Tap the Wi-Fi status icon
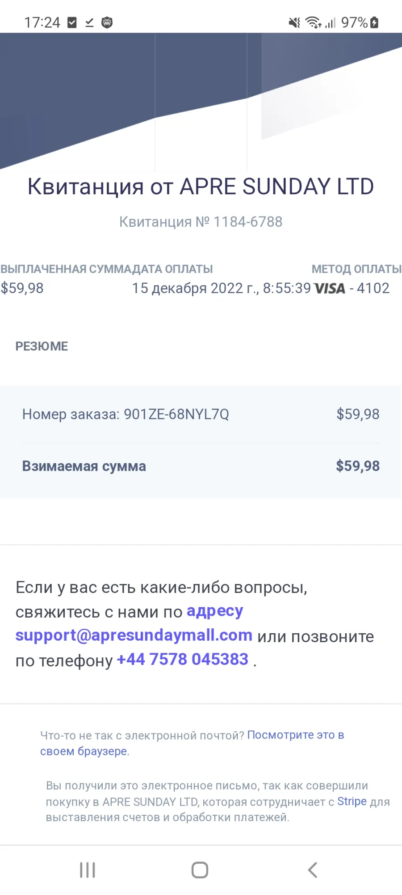 tap(313, 22)
